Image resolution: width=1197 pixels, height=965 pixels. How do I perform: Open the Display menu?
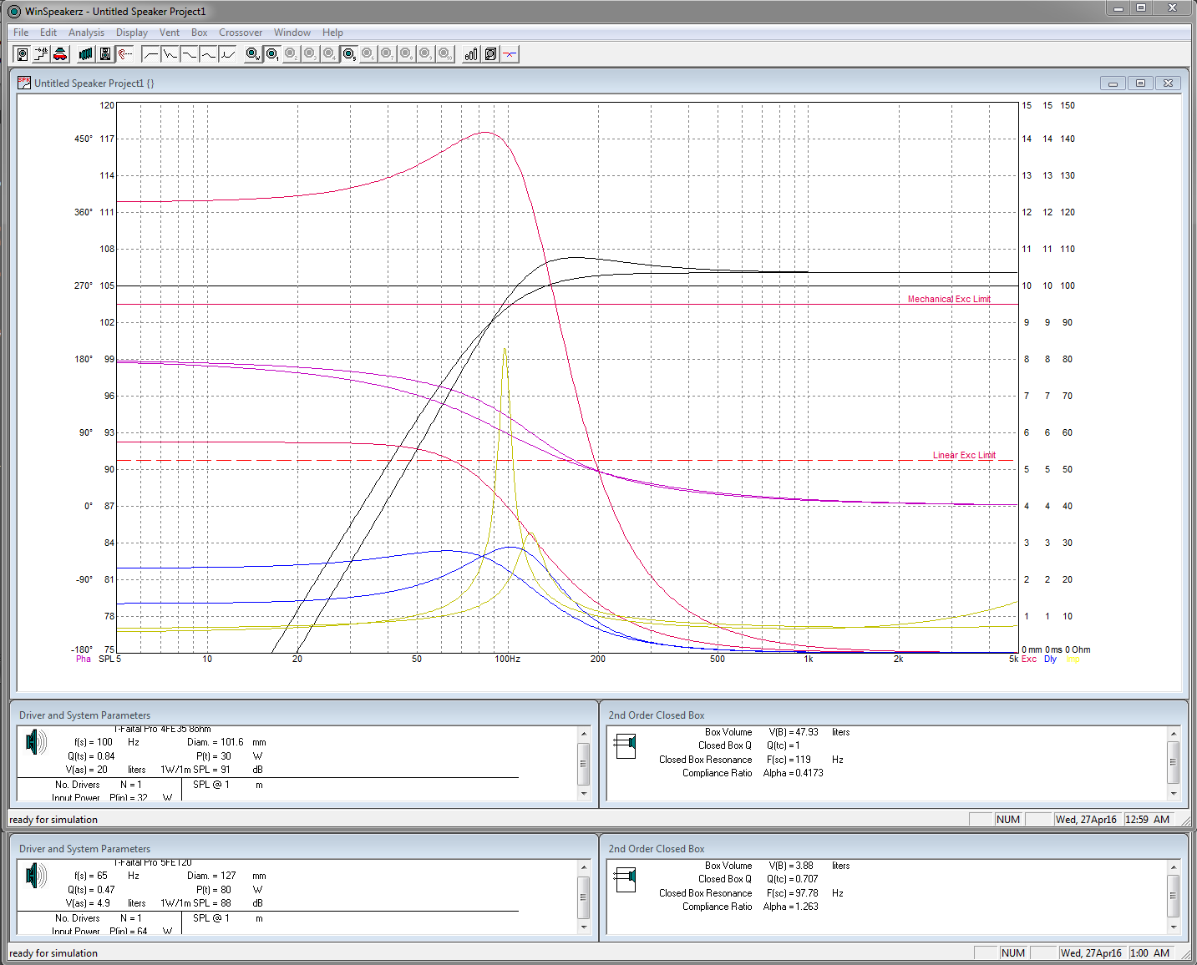[x=132, y=33]
